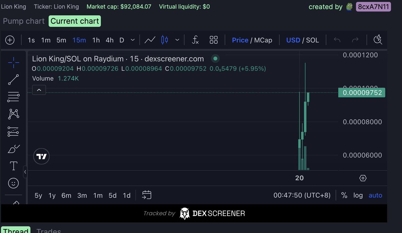The width and height of the screenshot is (402, 233).
Task: Display prices in USD
Action: click(293, 40)
